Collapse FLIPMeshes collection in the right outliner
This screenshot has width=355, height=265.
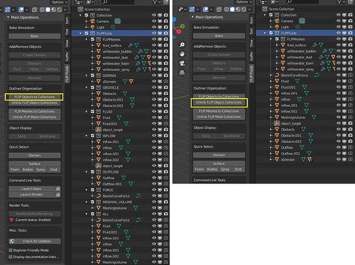pos(271,39)
